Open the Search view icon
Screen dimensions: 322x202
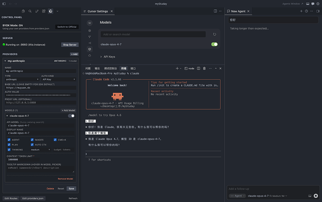pyautogui.click(x=30, y=11)
